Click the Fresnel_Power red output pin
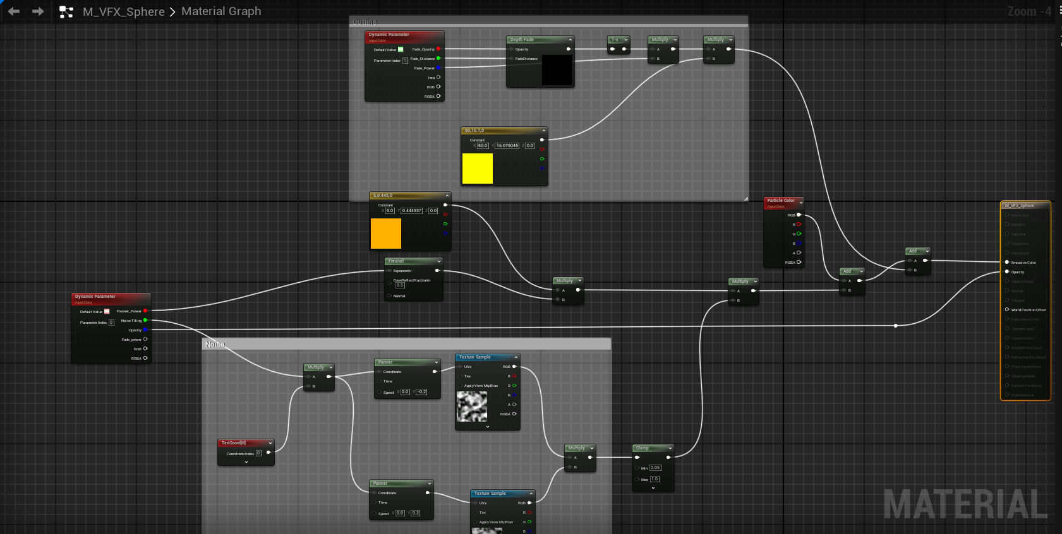1062x534 pixels. click(x=145, y=311)
